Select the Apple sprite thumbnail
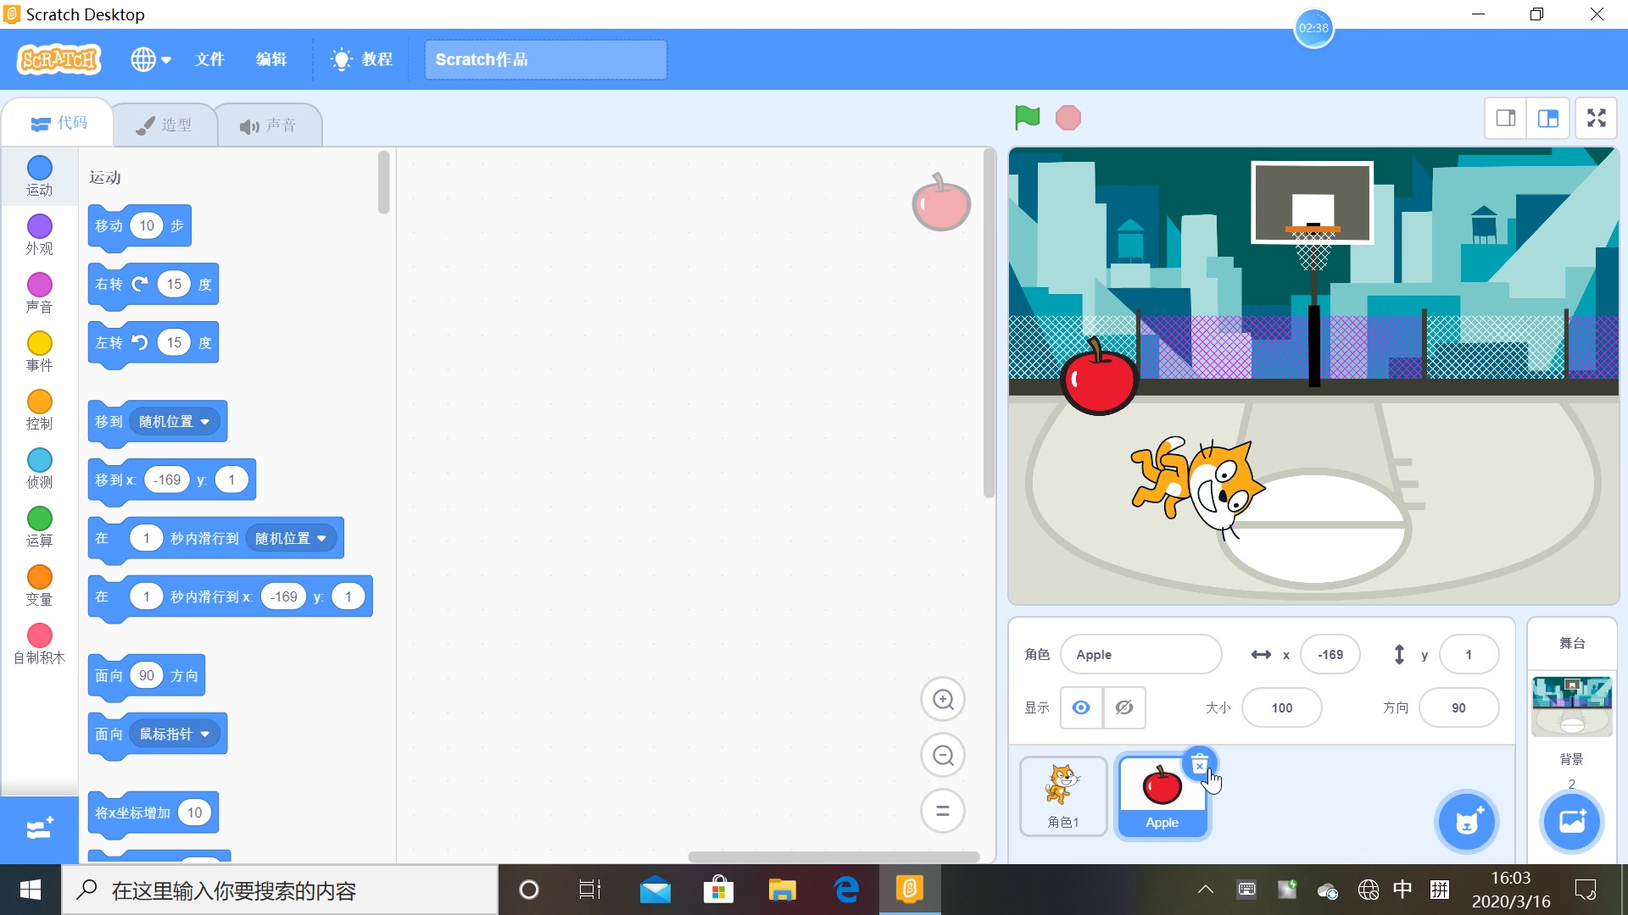This screenshot has width=1628, height=915. [x=1162, y=796]
